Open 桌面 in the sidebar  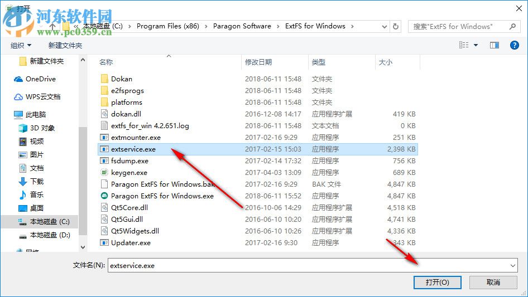click(x=31, y=208)
